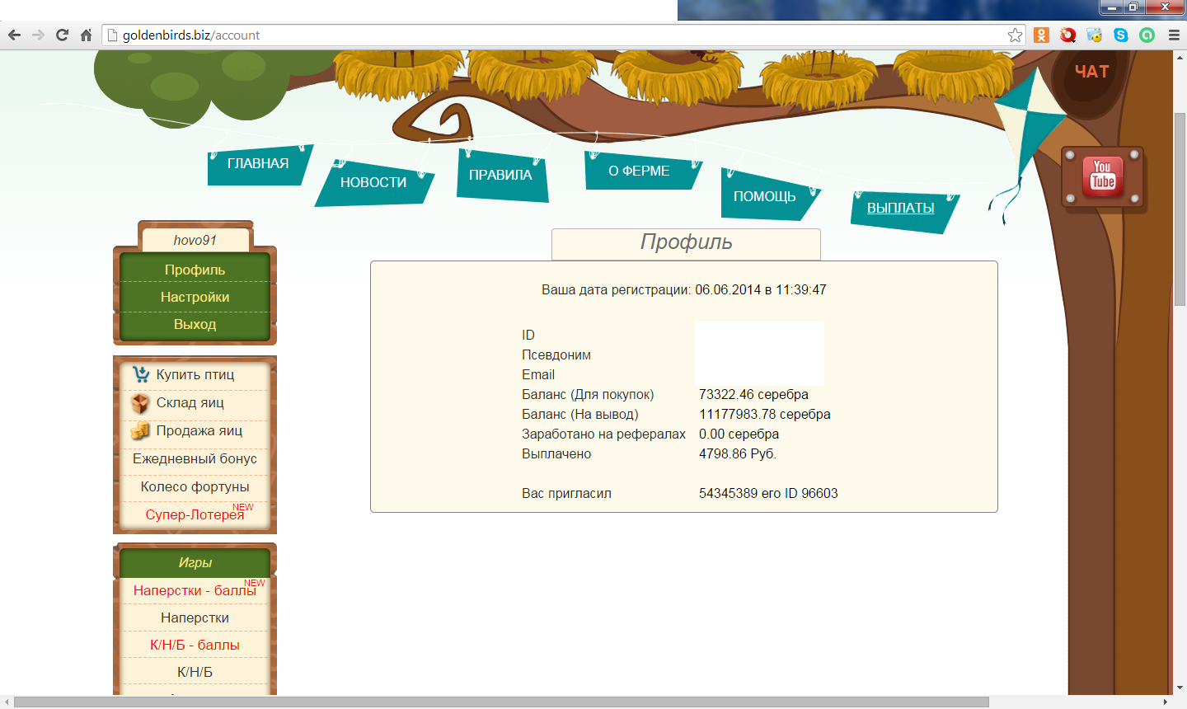1187x709 pixels.
Task: Select Настройки in the user panel
Action: coord(195,297)
